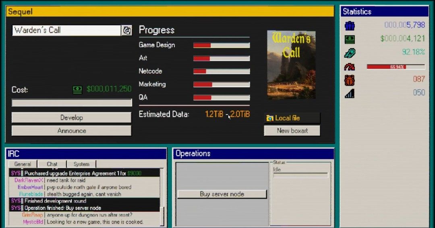Click the teal rocket percentage icon in Statistics

349,53
